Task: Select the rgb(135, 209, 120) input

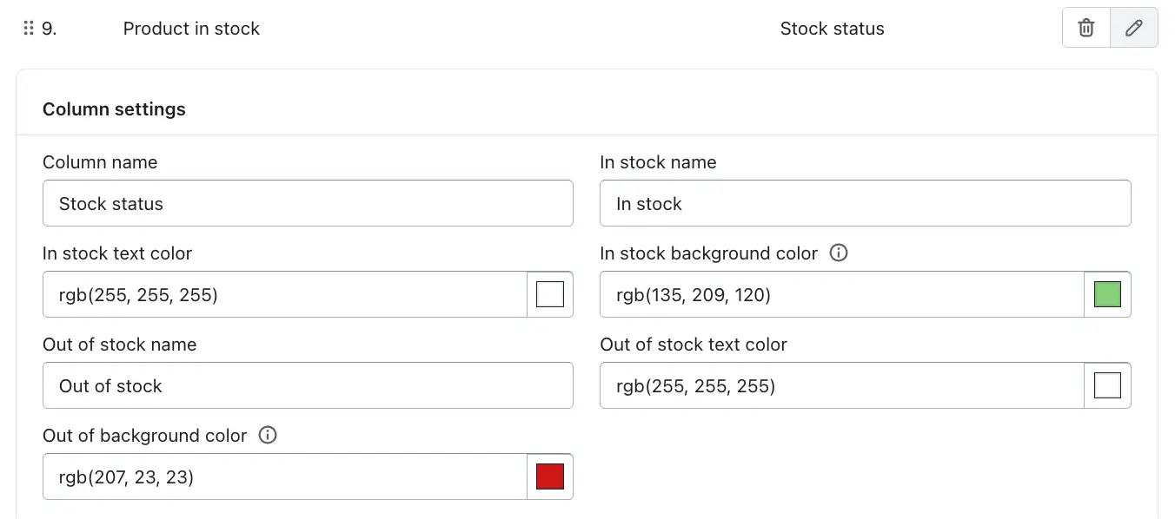Action: coord(841,294)
